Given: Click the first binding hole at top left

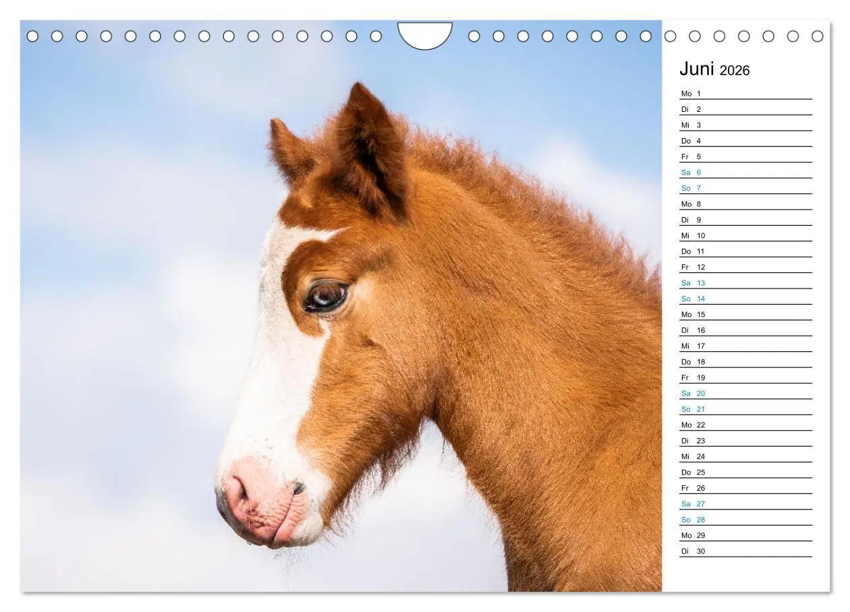Looking at the screenshot, I should (32, 36).
